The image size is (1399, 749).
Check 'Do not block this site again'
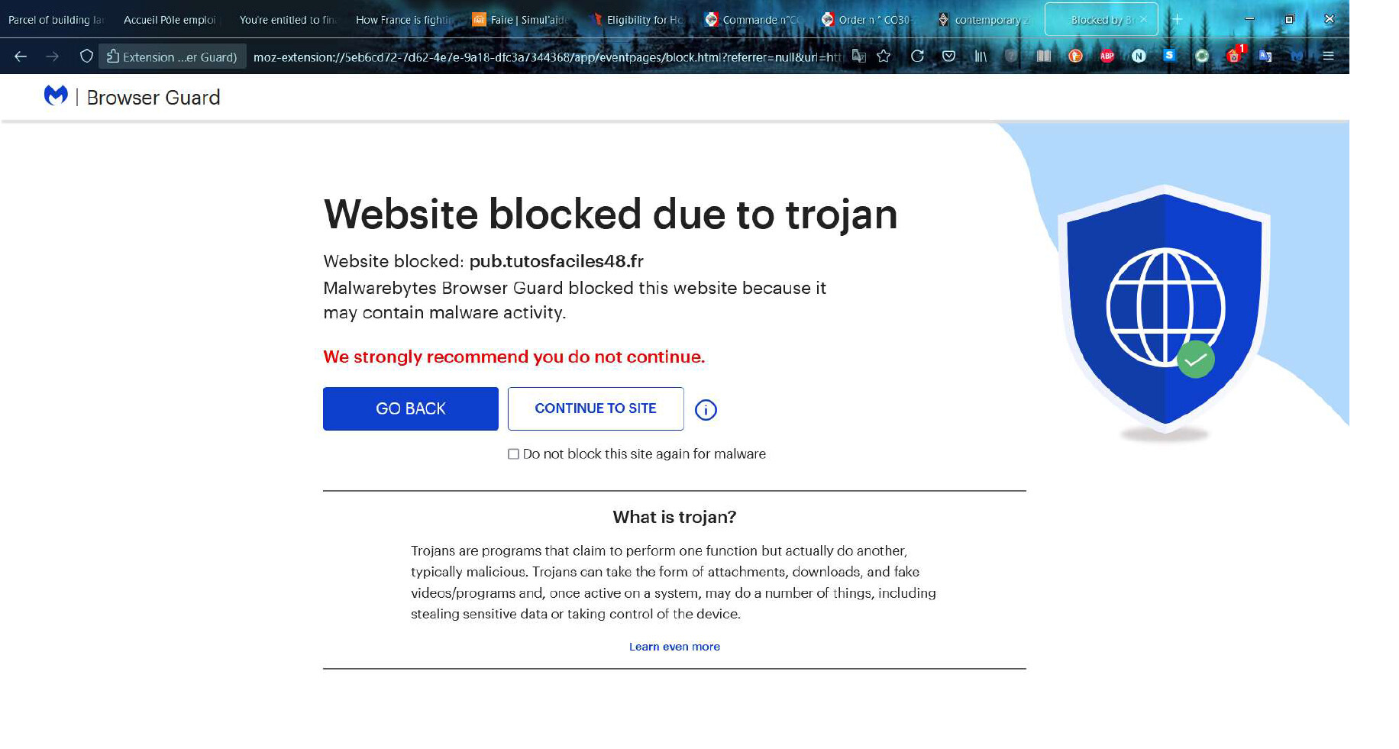point(513,454)
